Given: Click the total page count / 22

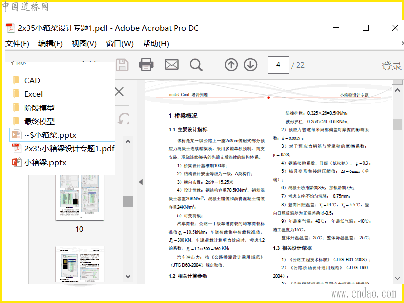Looking at the screenshot, I should [x=298, y=65].
